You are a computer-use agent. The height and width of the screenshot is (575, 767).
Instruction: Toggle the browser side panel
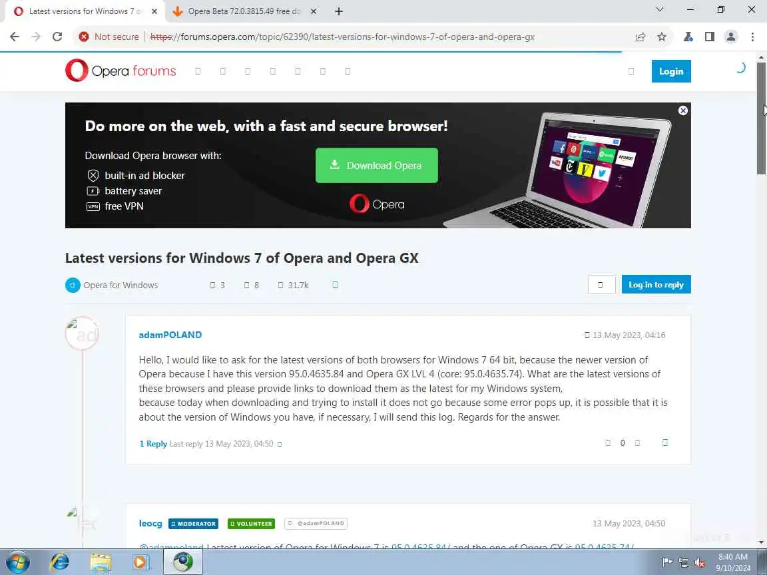tap(709, 37)
